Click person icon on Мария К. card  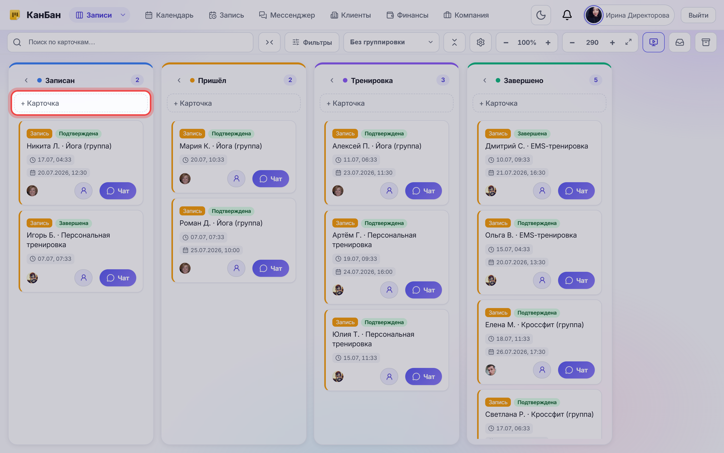pos(236,179)
